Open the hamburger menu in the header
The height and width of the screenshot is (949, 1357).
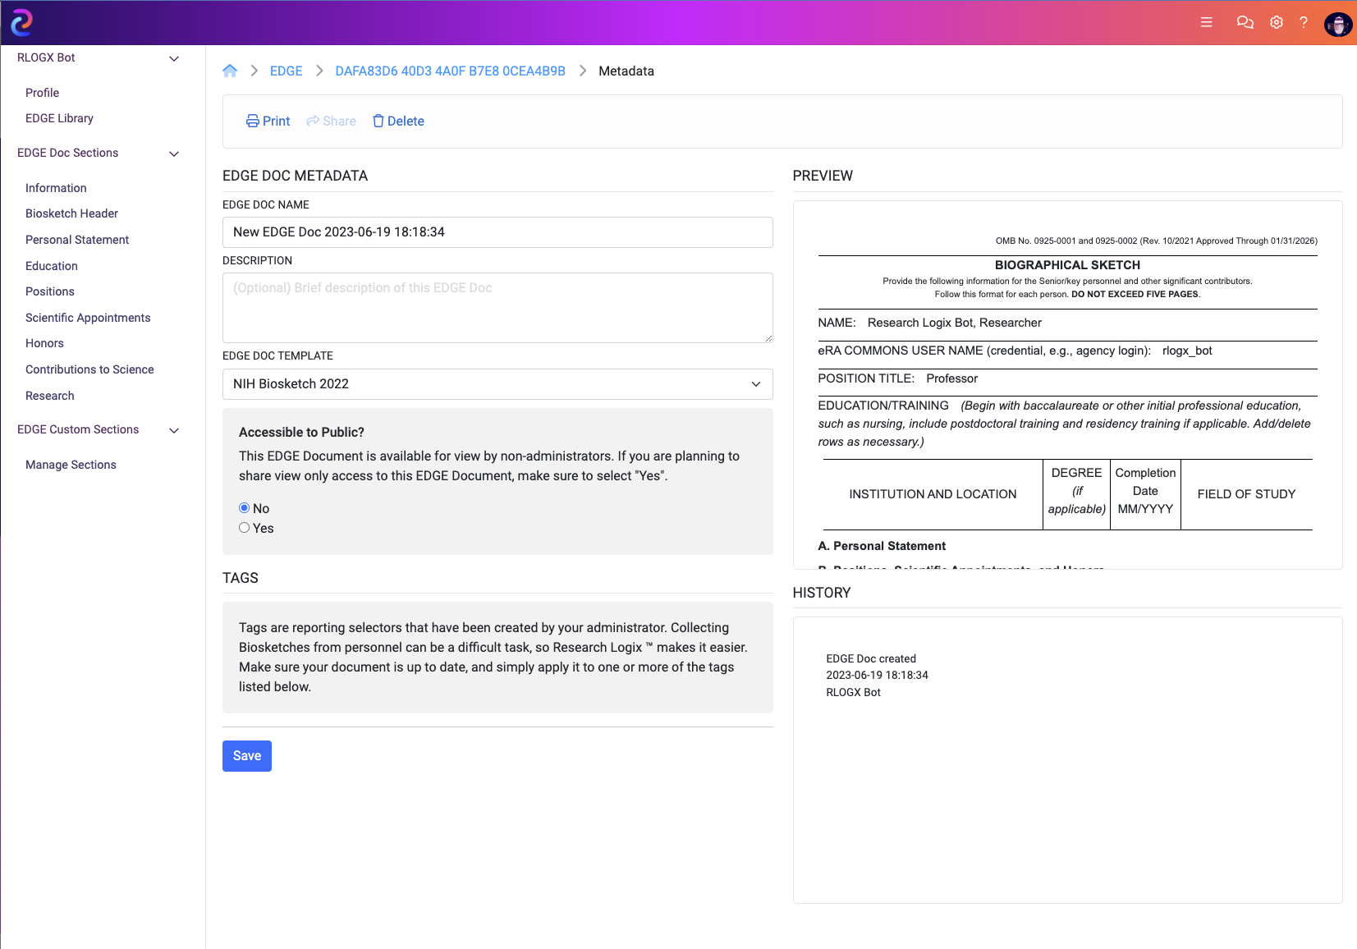[x=1207, y=22]
